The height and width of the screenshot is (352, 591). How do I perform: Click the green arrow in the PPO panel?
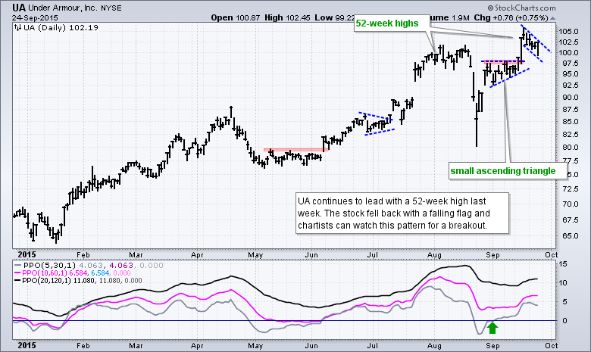coord(492,328)
